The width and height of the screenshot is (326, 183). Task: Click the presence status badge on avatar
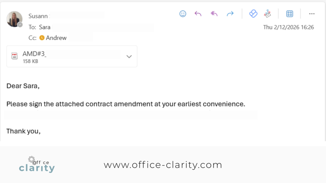tap(20, 25)
